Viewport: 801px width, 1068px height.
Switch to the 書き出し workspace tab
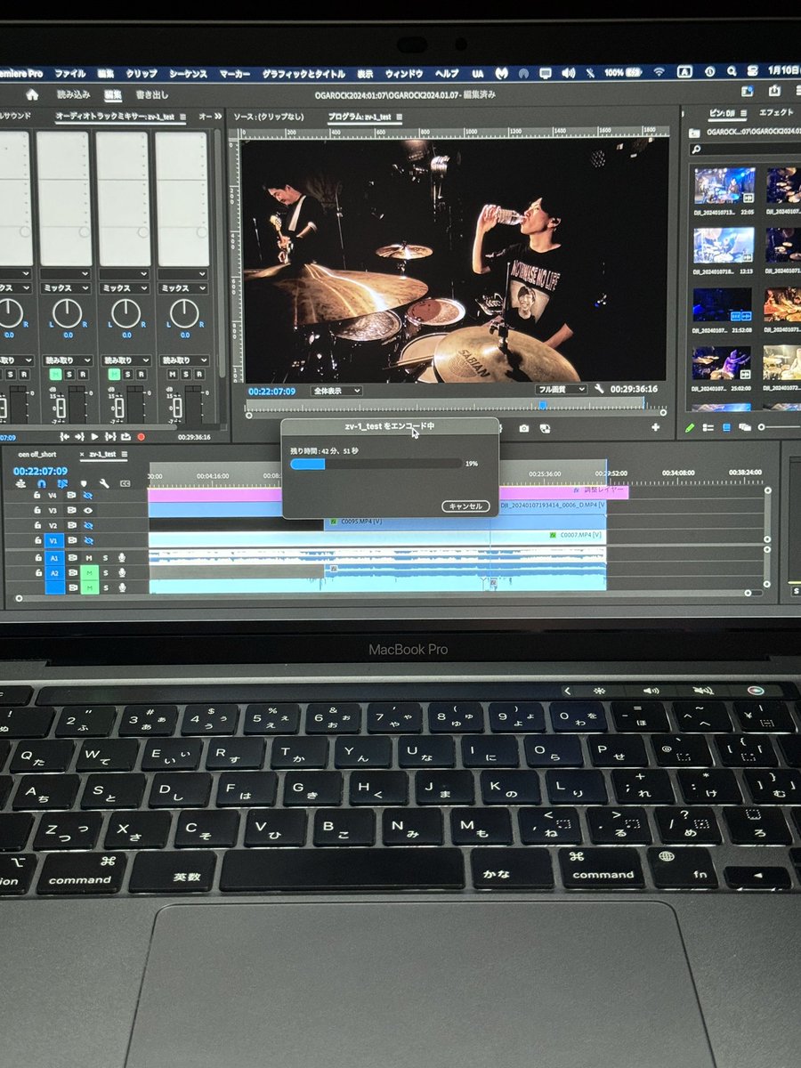[152, 94]
